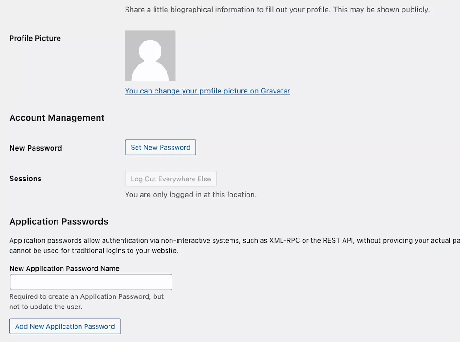Click the default gray avatar profile picture
Screen dimensions: 460x342
150,56
